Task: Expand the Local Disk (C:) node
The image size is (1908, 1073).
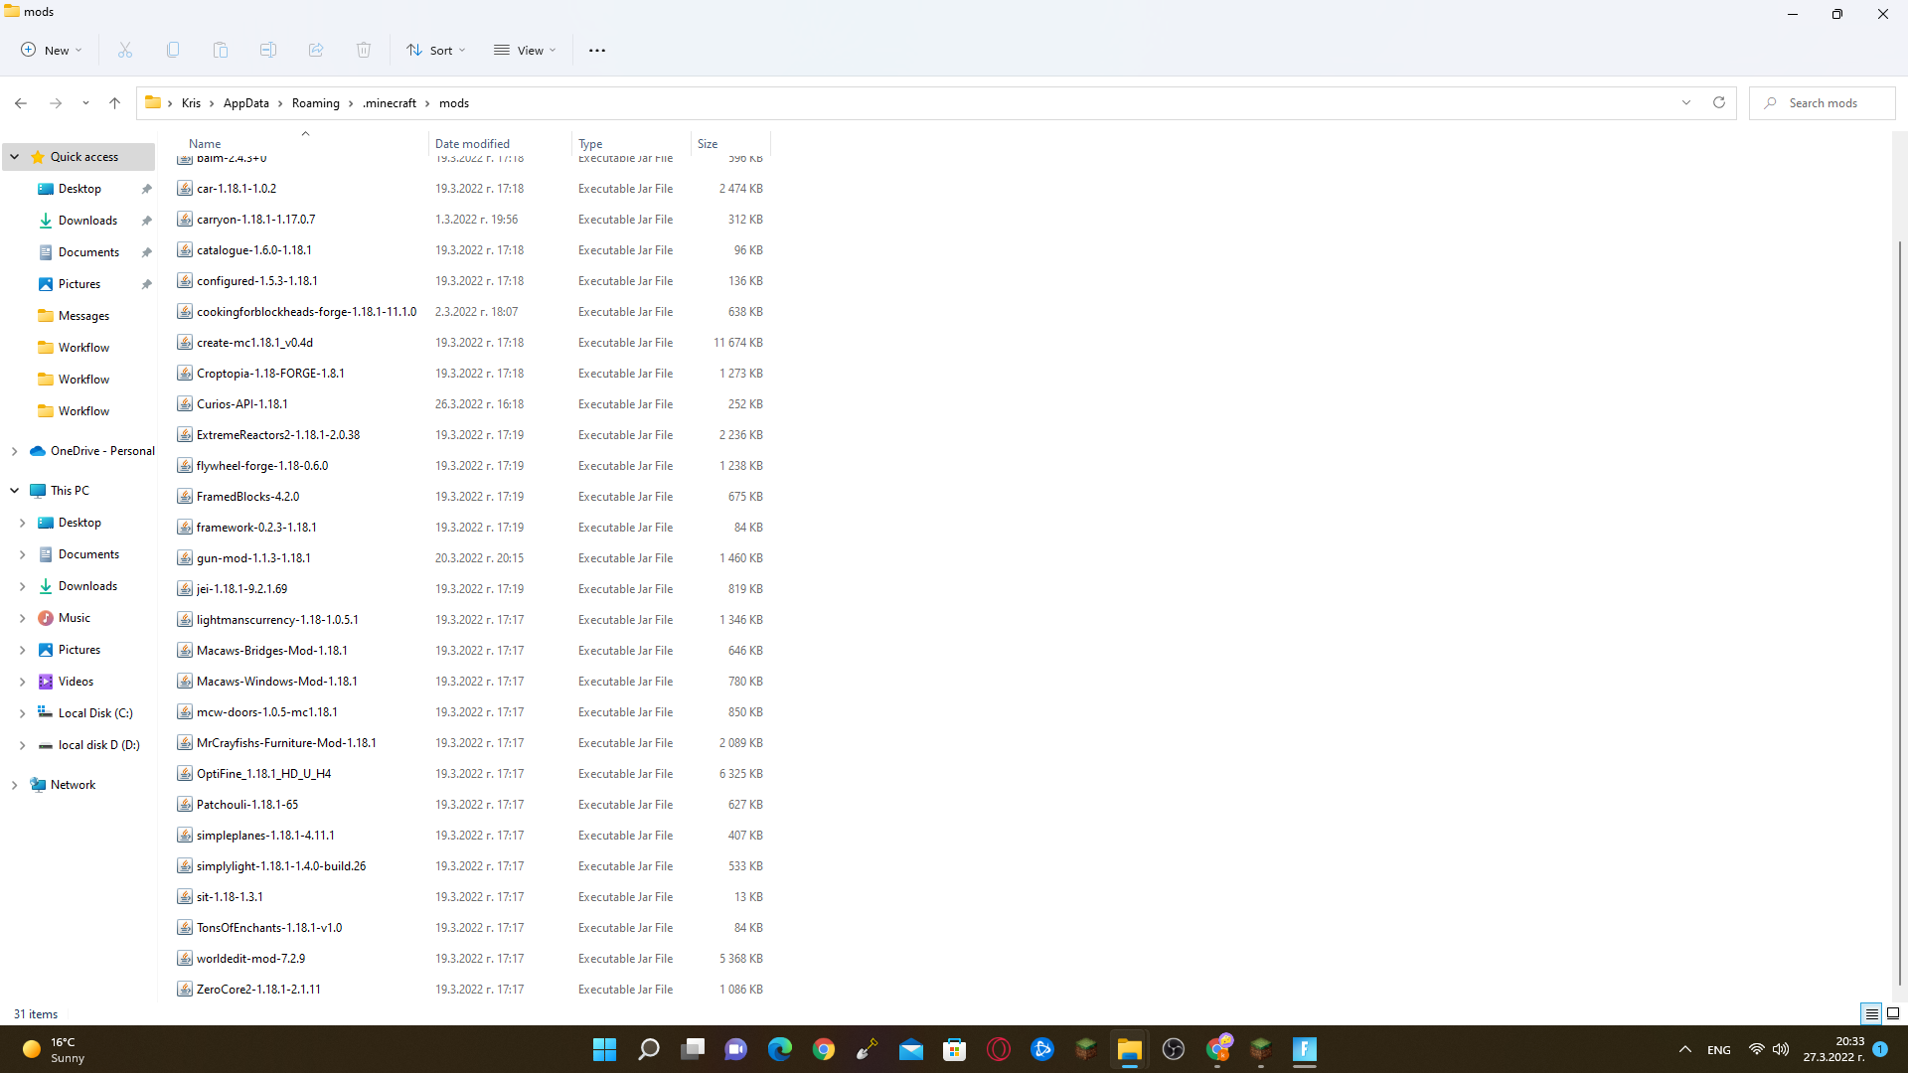Action: [23, 713]
